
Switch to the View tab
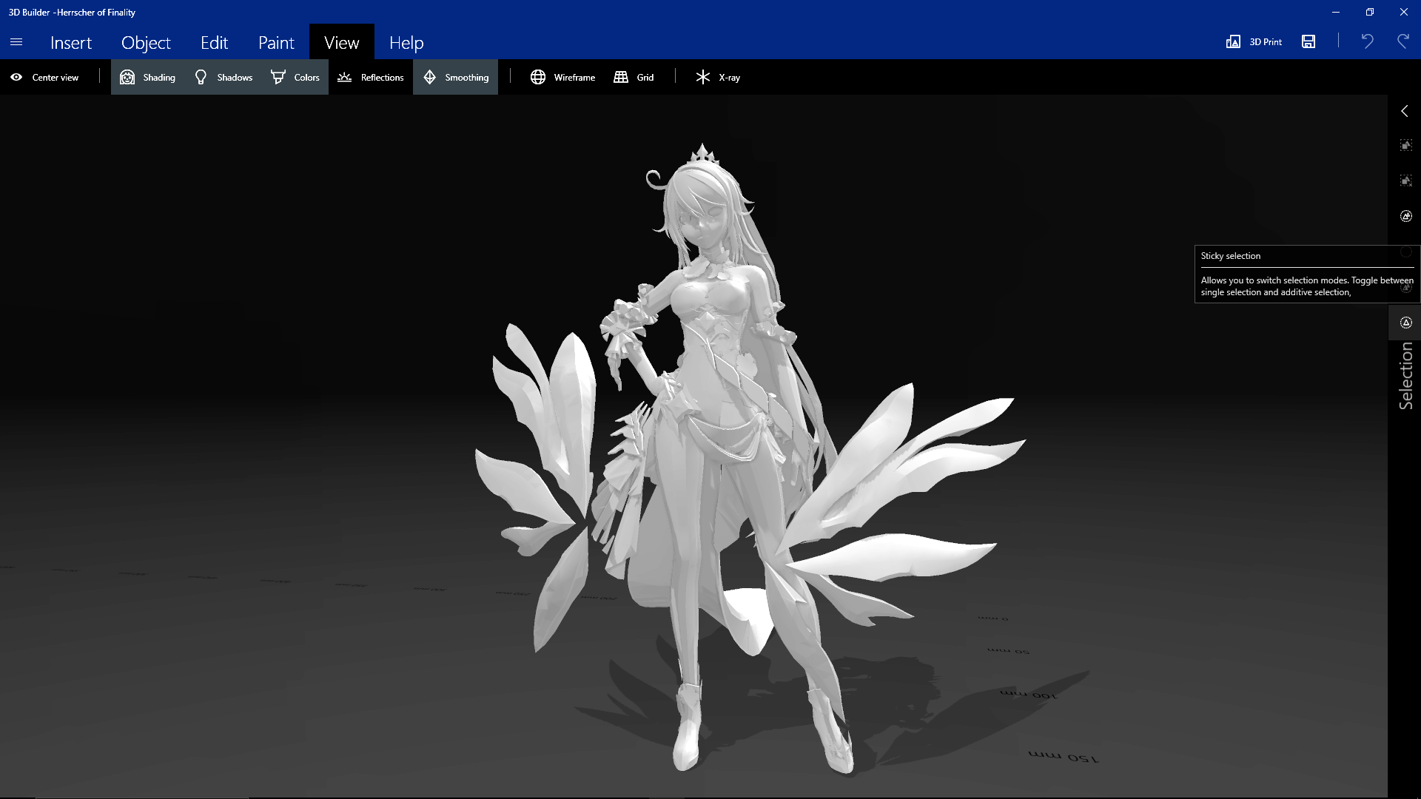[x=341, y=42]
